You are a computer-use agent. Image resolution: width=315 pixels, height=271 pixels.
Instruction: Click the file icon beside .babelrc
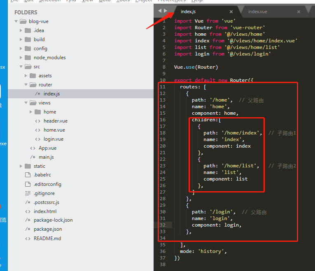28,175
